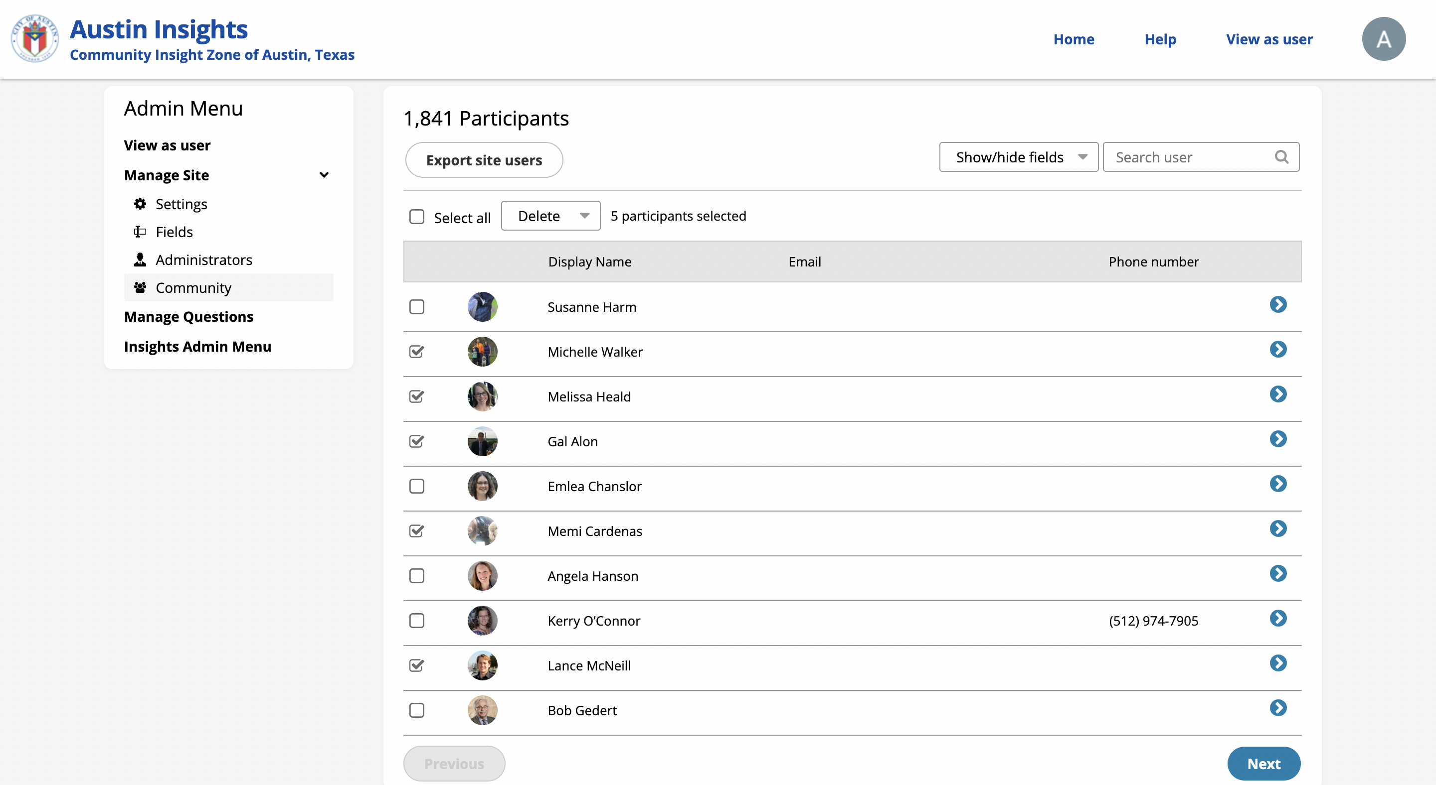The height and width of the screenshot is (785, 1436).
Task: Select Angela Hanson's checkbox
Action: click(x=416, y=576)
